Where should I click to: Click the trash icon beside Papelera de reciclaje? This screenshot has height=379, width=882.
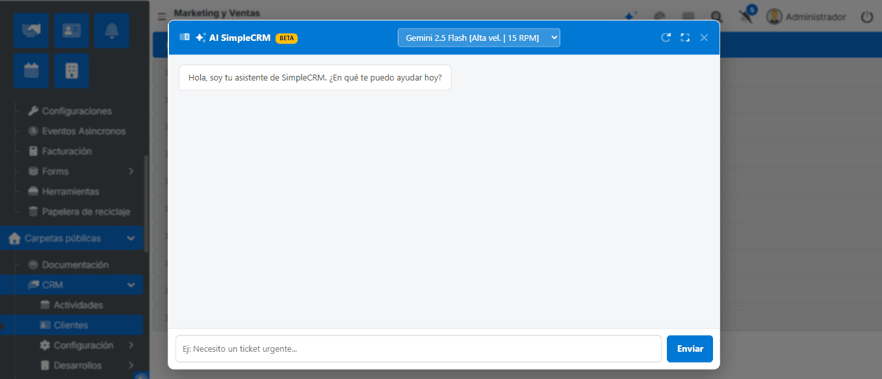coord(33,212)
